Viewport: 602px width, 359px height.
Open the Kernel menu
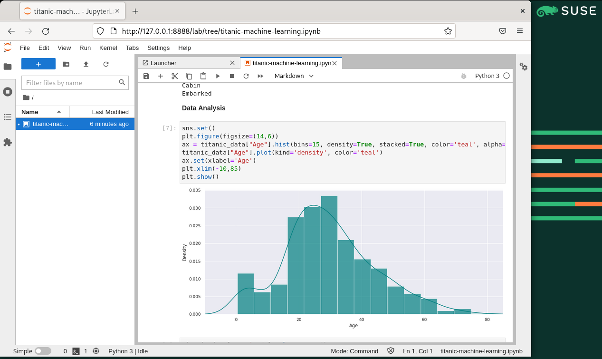tap(108, 48)
